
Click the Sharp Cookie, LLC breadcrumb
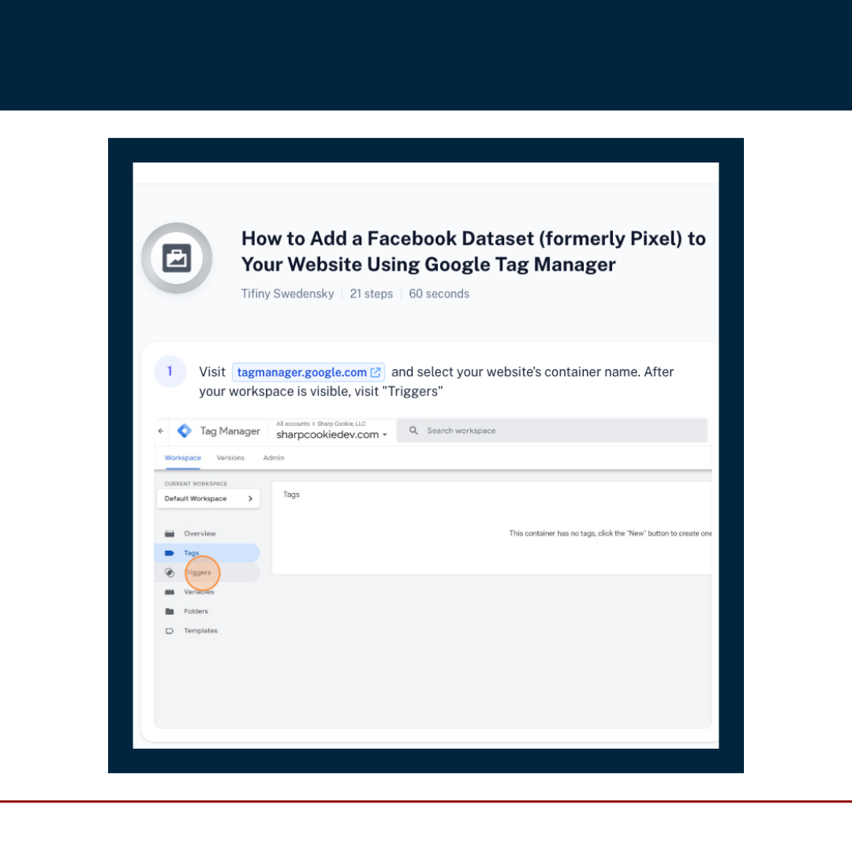coord(342,424)
